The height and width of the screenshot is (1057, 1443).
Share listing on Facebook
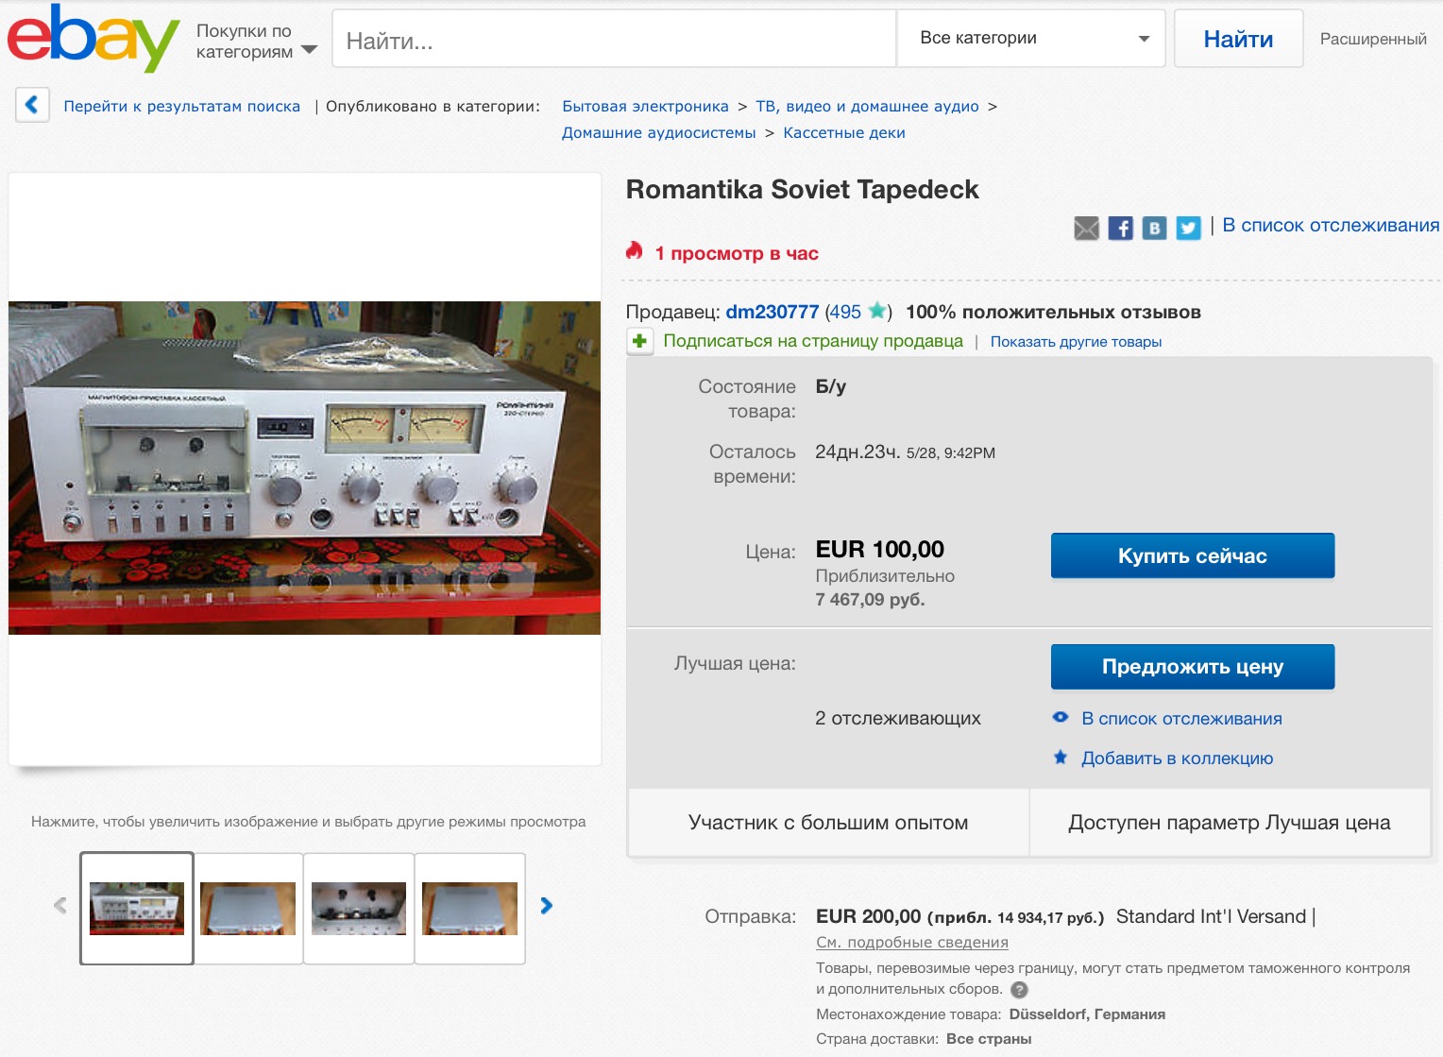1120,228
